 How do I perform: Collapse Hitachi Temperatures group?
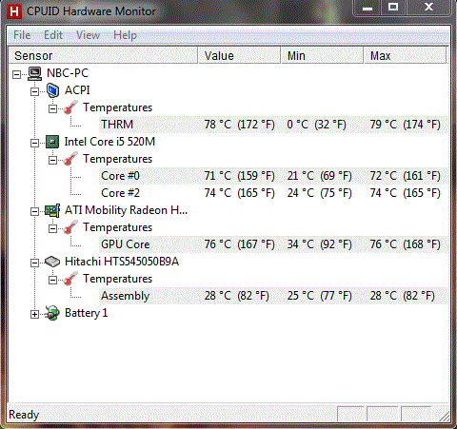[x=52, y=280]
